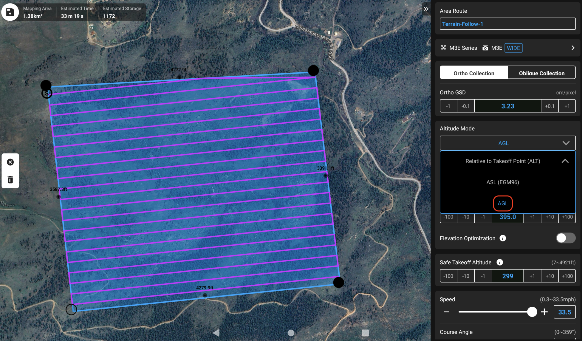Increase Safe Takeoff Altitude by 100
This screenshot has width=582, height=341.
(x=567, y=276)
